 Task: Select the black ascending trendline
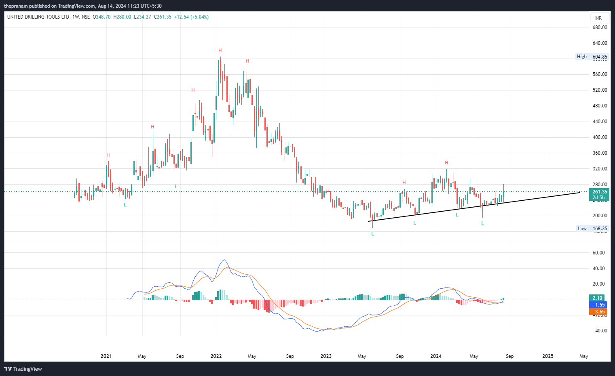(473, 207)
